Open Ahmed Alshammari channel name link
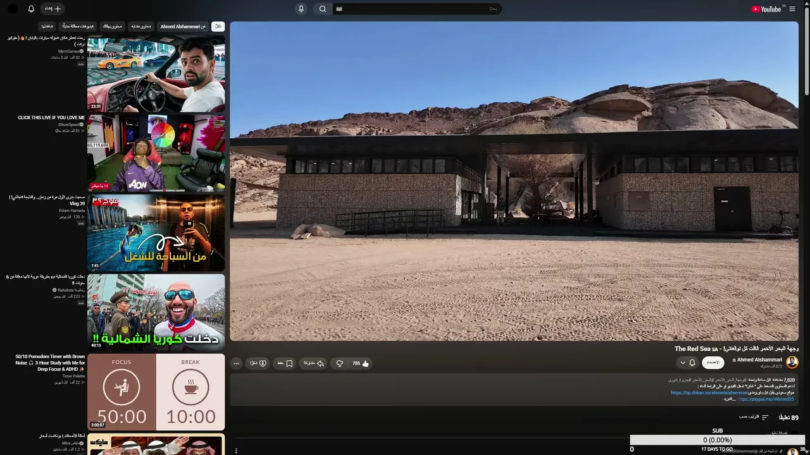This screenshot has height=455, width=810. click(x=759, y=360)
